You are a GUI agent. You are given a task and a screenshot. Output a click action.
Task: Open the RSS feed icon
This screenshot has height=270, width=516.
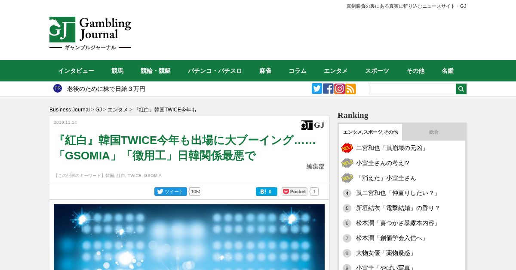point(350,89)
